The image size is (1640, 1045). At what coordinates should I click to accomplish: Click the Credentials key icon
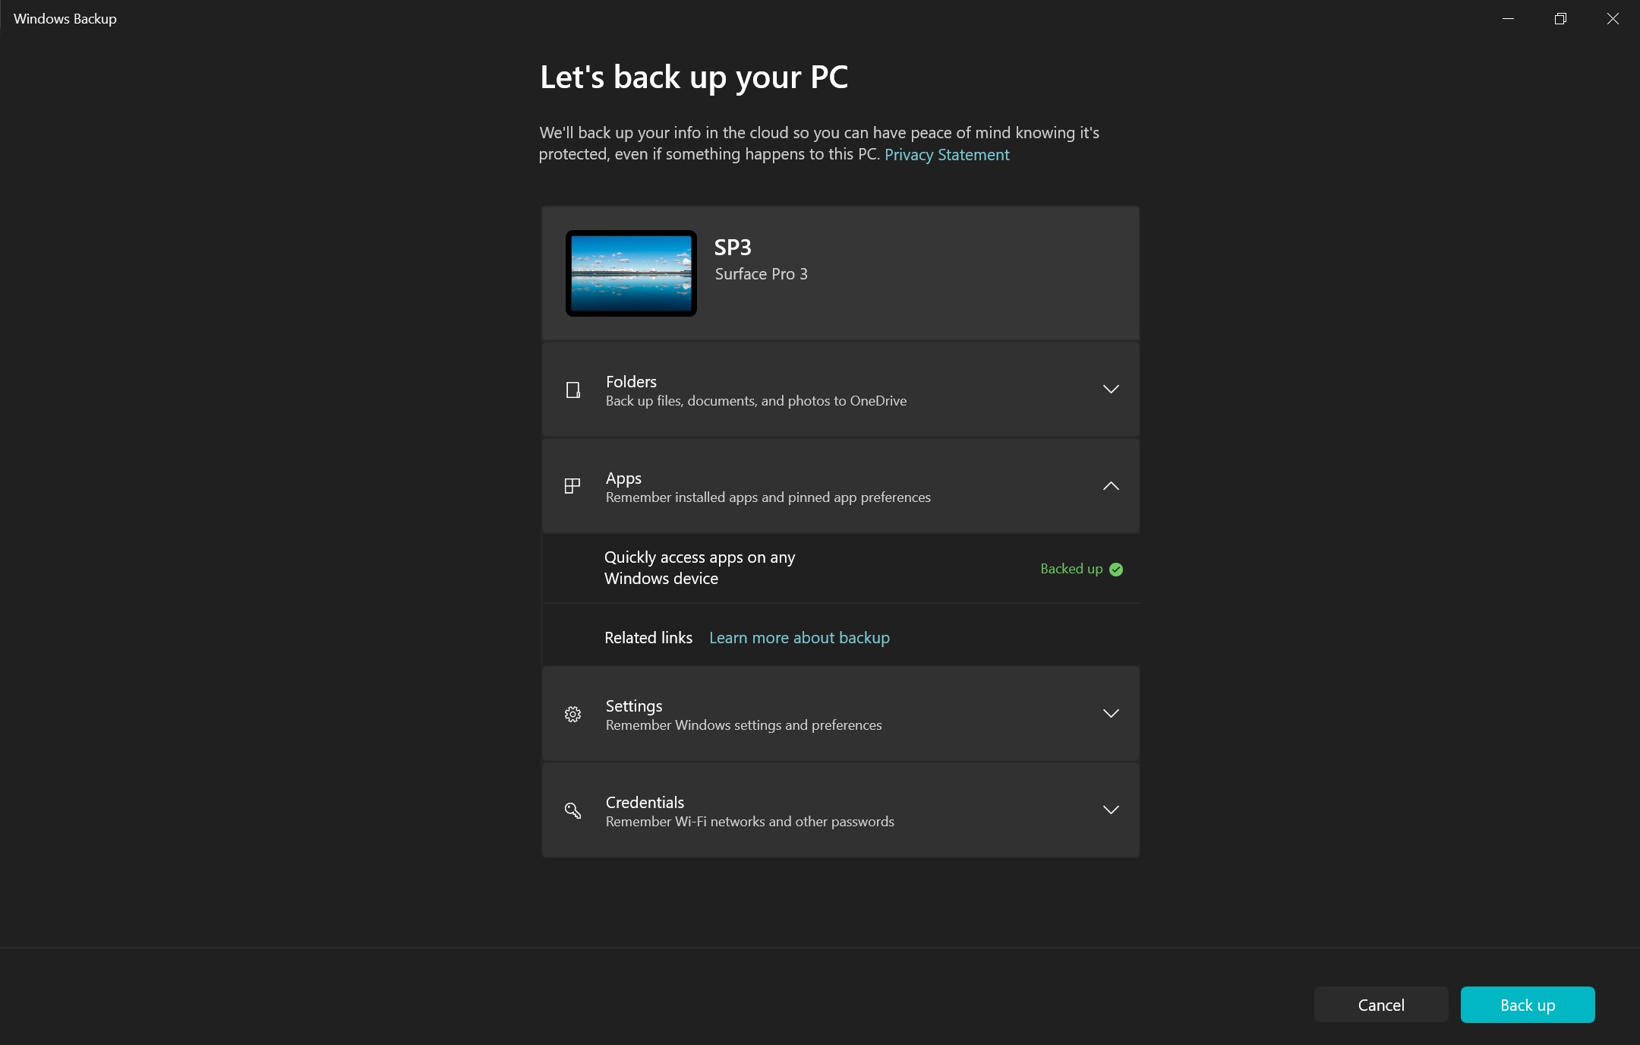coord(573,810)
